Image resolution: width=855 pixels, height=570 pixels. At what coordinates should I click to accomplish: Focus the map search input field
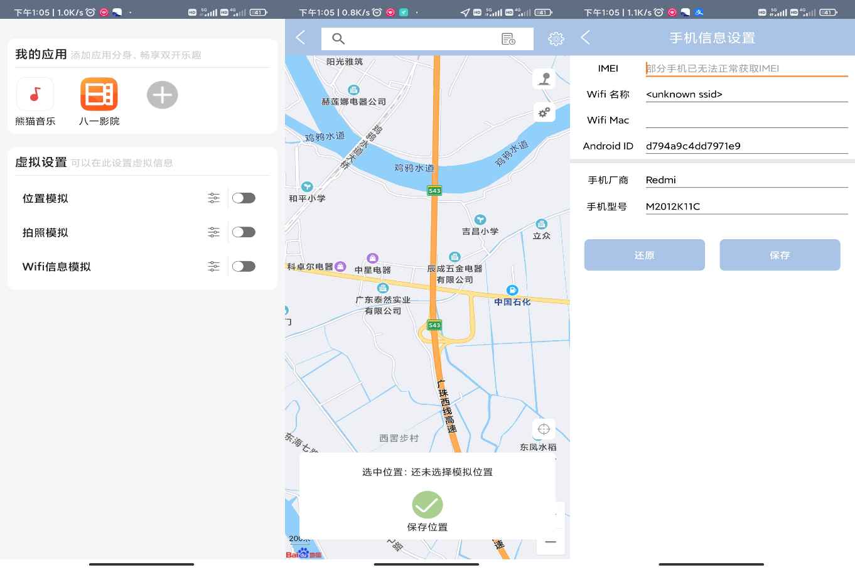click(427, 39)
